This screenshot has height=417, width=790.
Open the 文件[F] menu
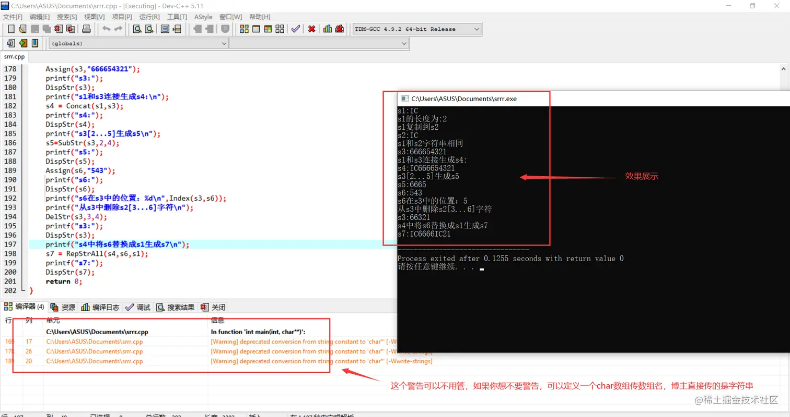(x=13, y=17)
